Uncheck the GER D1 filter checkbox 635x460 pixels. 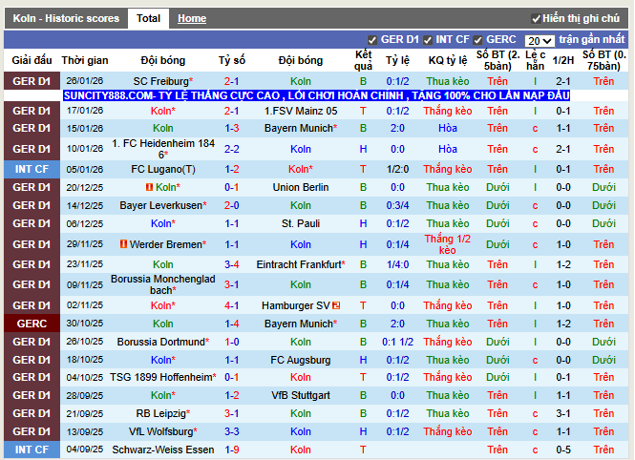(x=371, y=40)
